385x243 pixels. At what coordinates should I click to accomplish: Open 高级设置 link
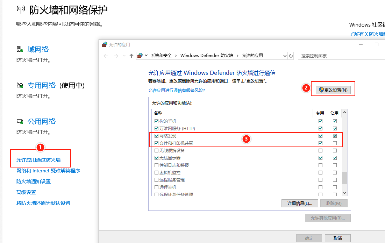coord(26,192)
